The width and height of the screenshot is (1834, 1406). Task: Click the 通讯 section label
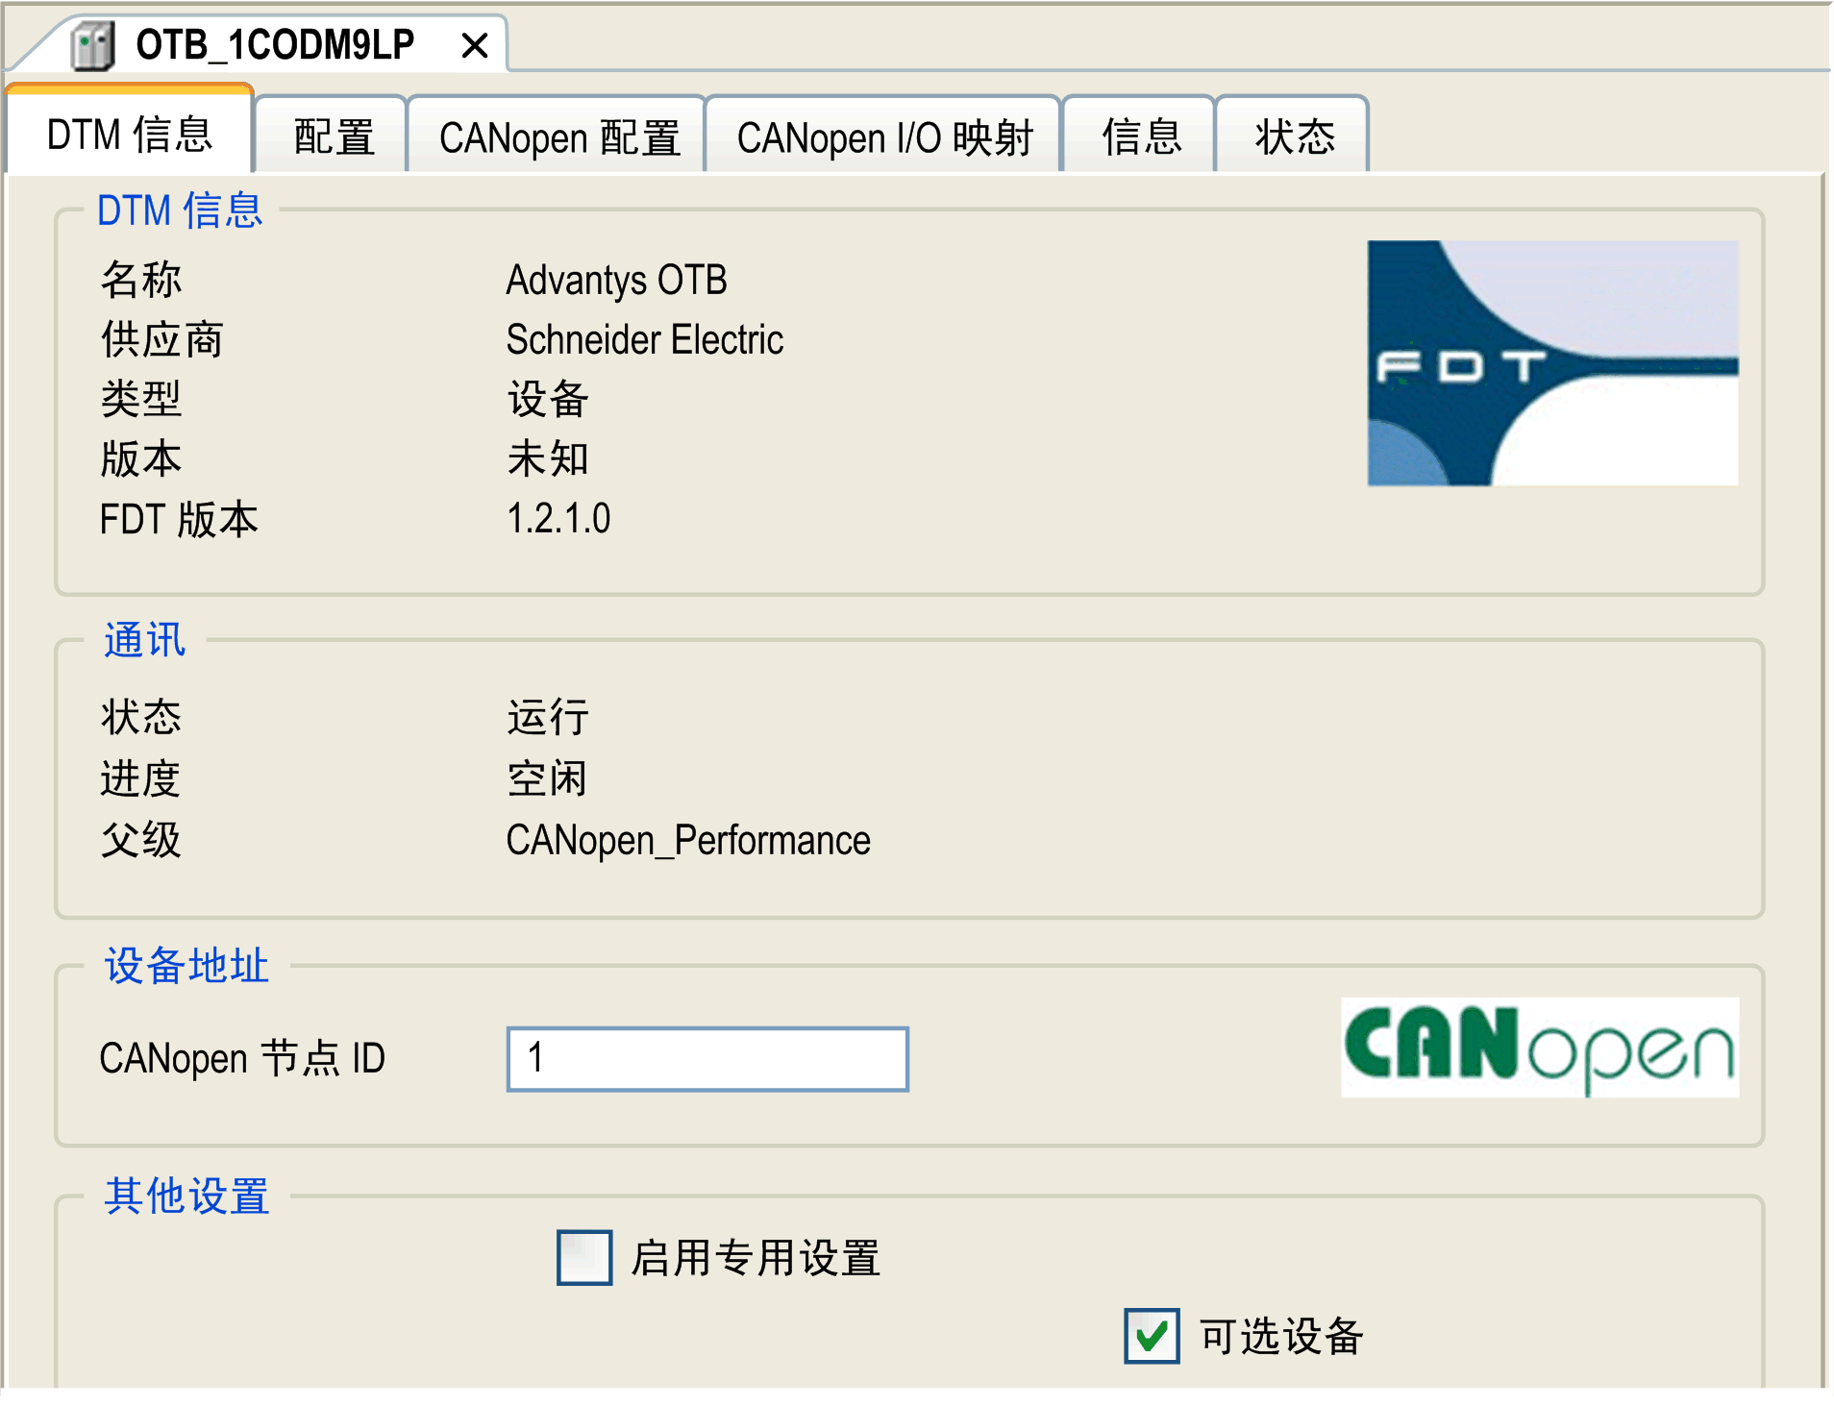click(x=142, y=640)
